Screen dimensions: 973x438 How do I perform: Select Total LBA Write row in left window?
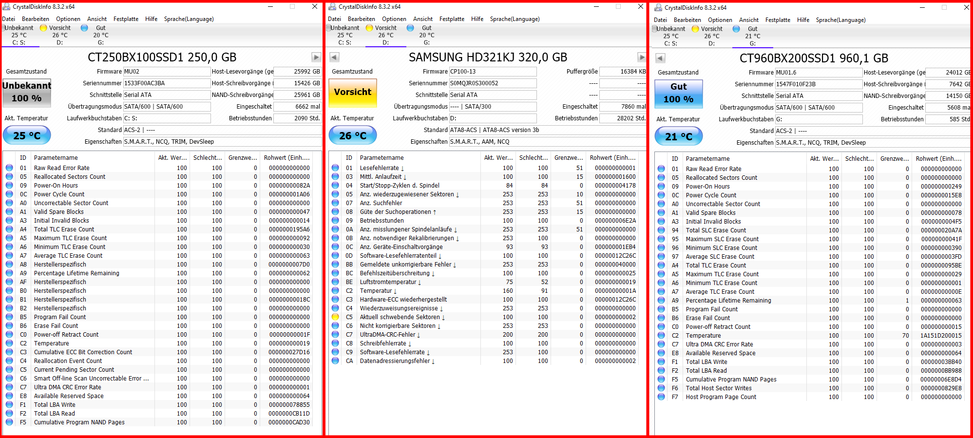coord(158,404)
